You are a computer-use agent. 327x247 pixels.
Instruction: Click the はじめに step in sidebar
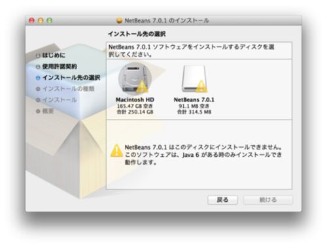[54, 55]
